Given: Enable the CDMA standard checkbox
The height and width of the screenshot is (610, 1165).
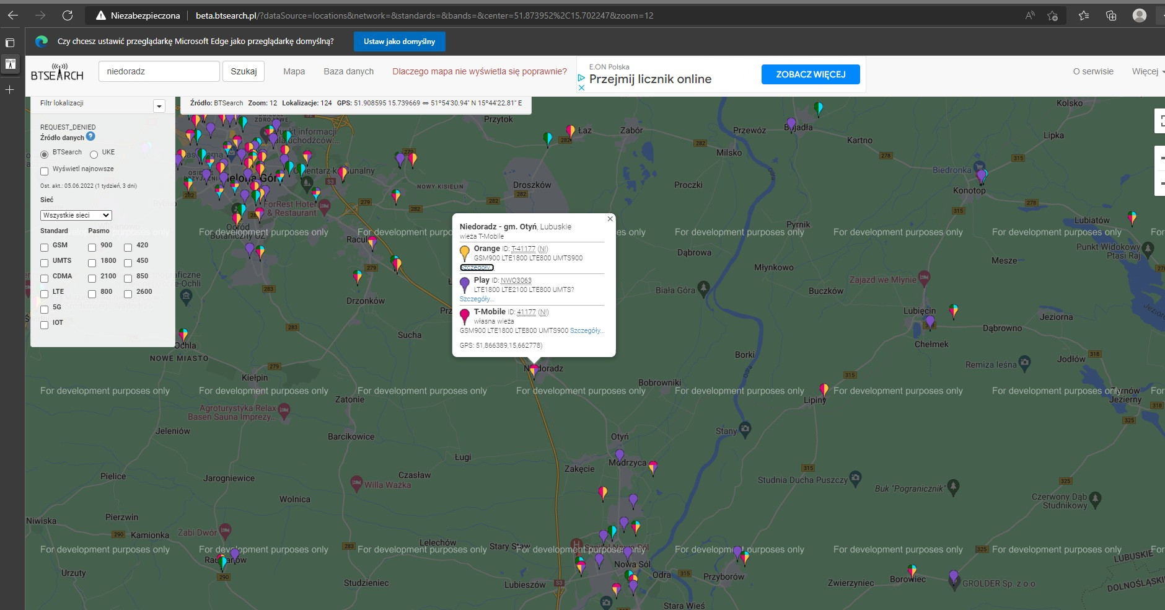Looking at the screenshot, I should 44,278.
